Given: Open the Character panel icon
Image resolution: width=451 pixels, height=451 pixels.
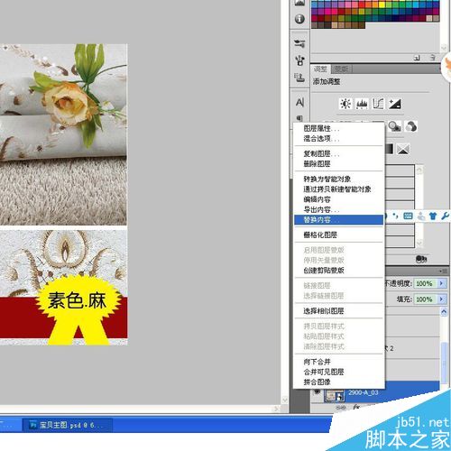Looking at the screenshot, I should tap(299, 102).
